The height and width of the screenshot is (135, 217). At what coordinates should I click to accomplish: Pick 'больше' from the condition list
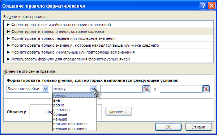(75, 114)
